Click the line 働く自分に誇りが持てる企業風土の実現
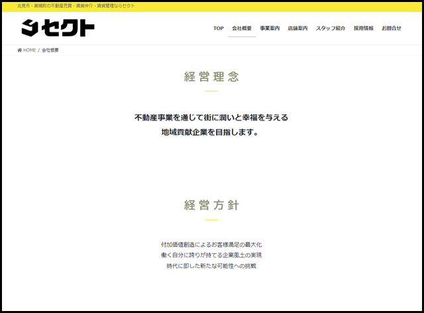 pyautogui.click(x=211, y=255)
